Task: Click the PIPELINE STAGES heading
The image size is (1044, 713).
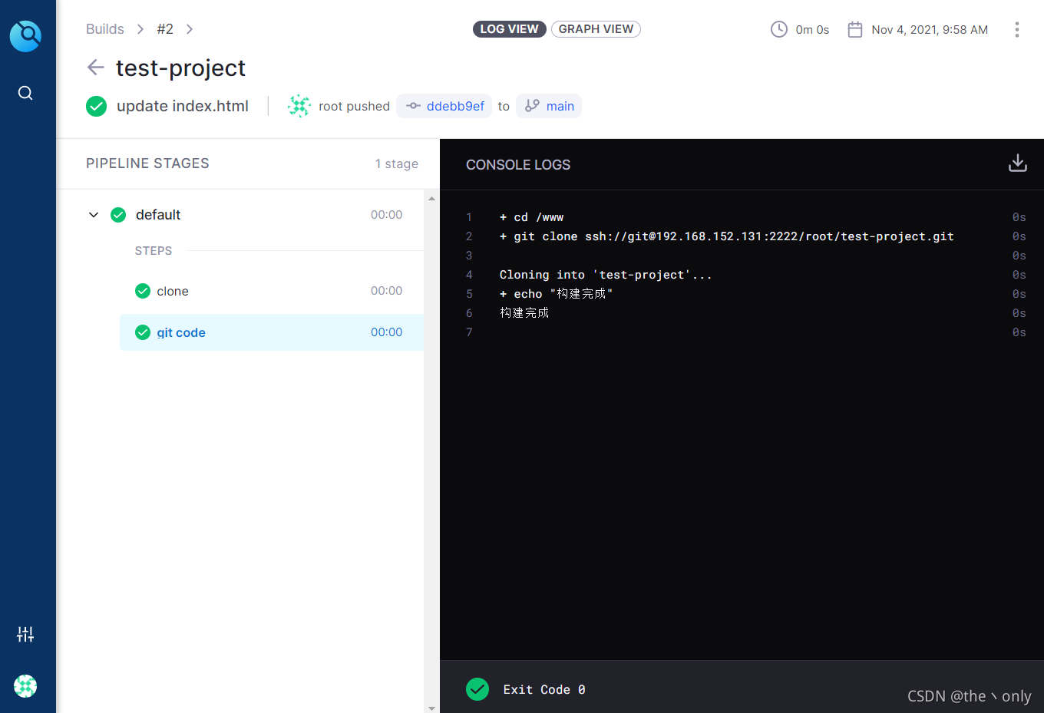Action: (147, 163)
